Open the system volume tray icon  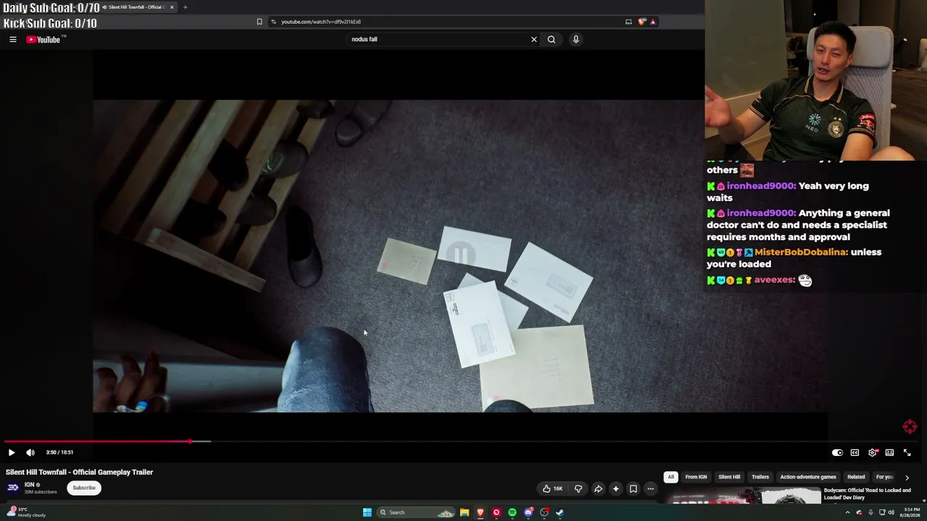tap(891, 512)
